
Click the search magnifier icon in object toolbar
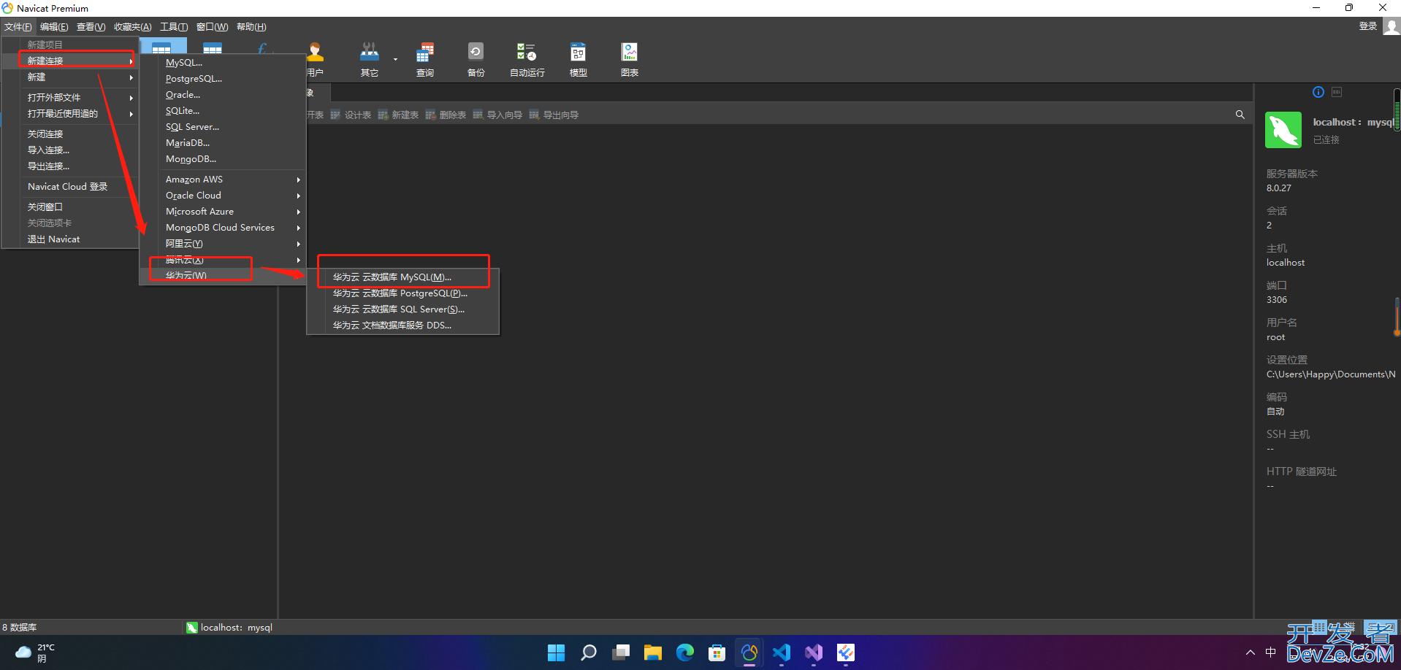coord(1240,115)
